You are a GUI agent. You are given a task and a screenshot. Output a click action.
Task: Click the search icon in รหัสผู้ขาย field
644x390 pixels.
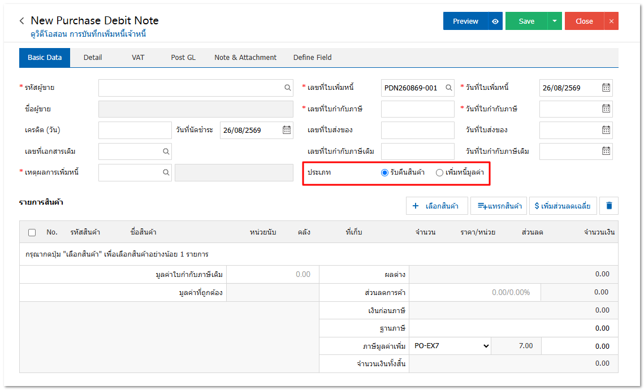[x=287, y=88]
